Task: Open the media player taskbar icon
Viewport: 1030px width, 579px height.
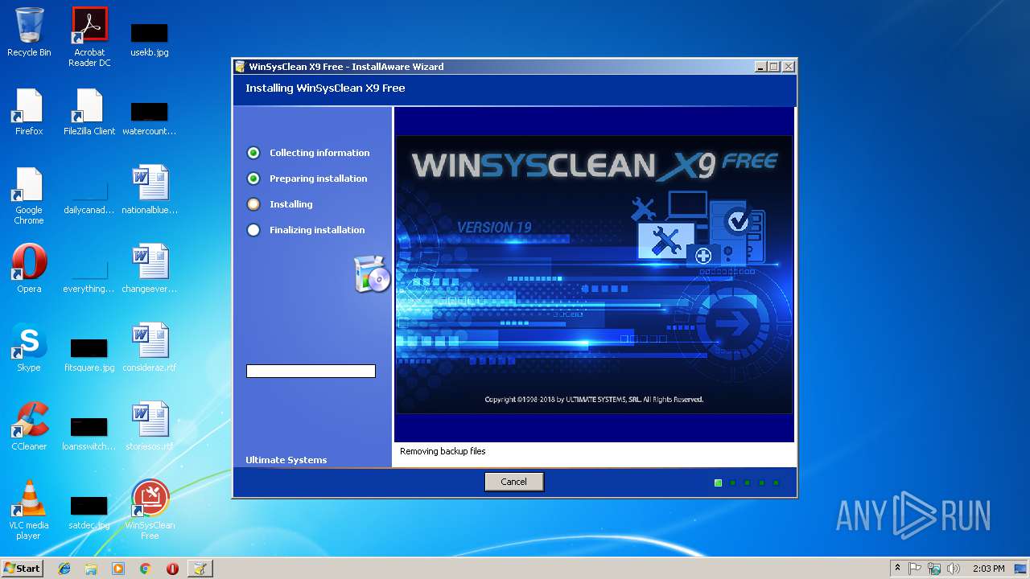Action: [x=118, y=569]
